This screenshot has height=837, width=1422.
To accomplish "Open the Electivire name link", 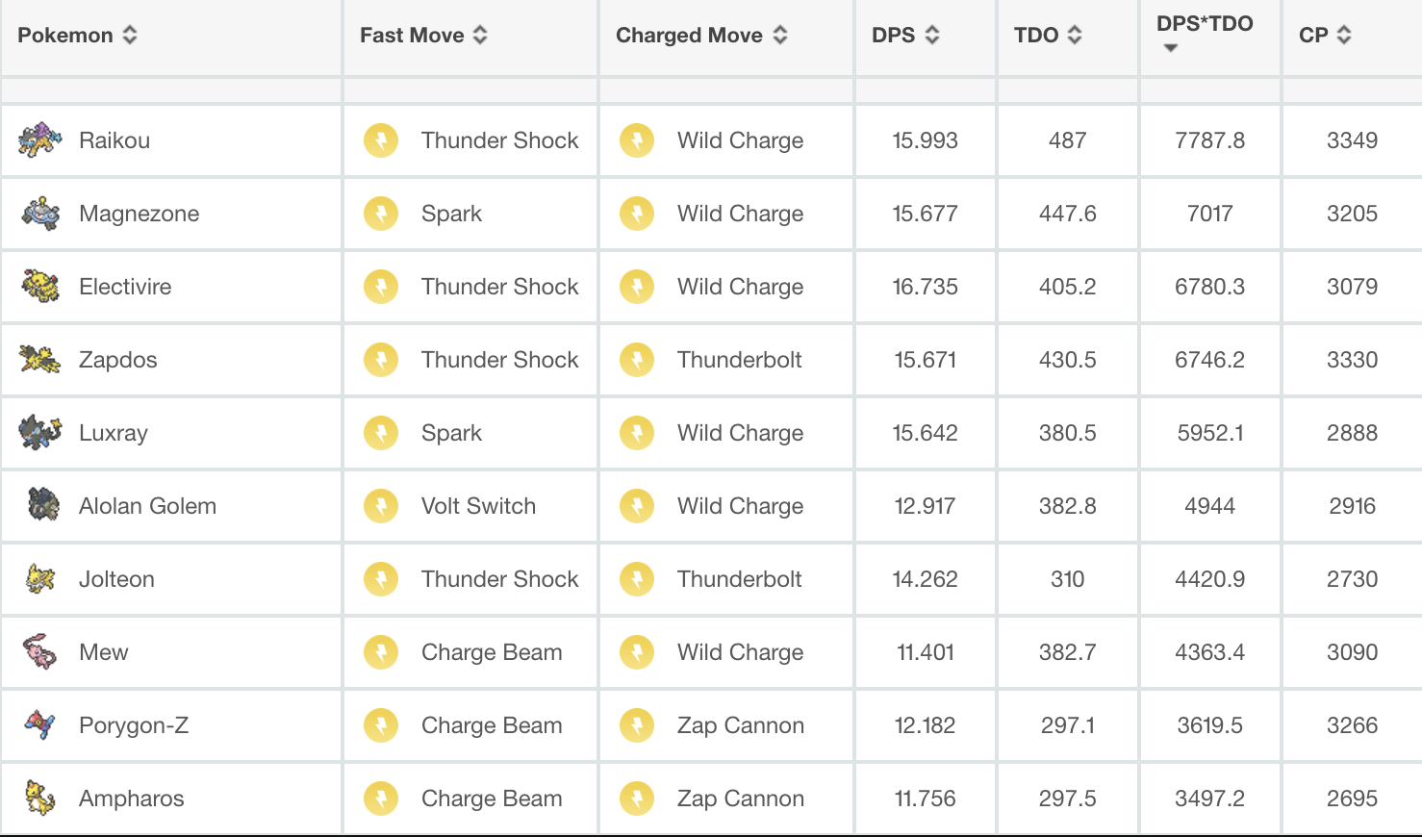I will click(125, 287).
